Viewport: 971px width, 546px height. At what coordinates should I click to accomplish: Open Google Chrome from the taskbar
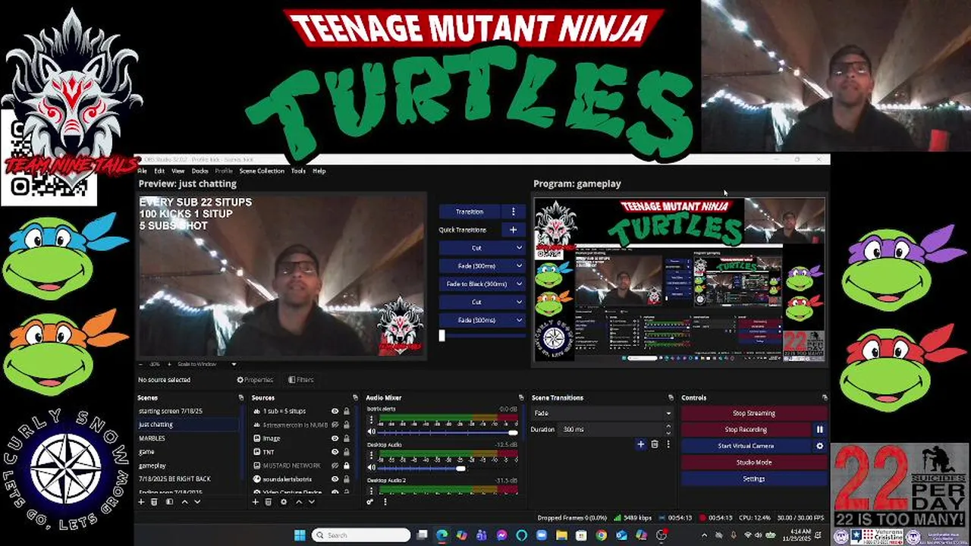[601, 535]
